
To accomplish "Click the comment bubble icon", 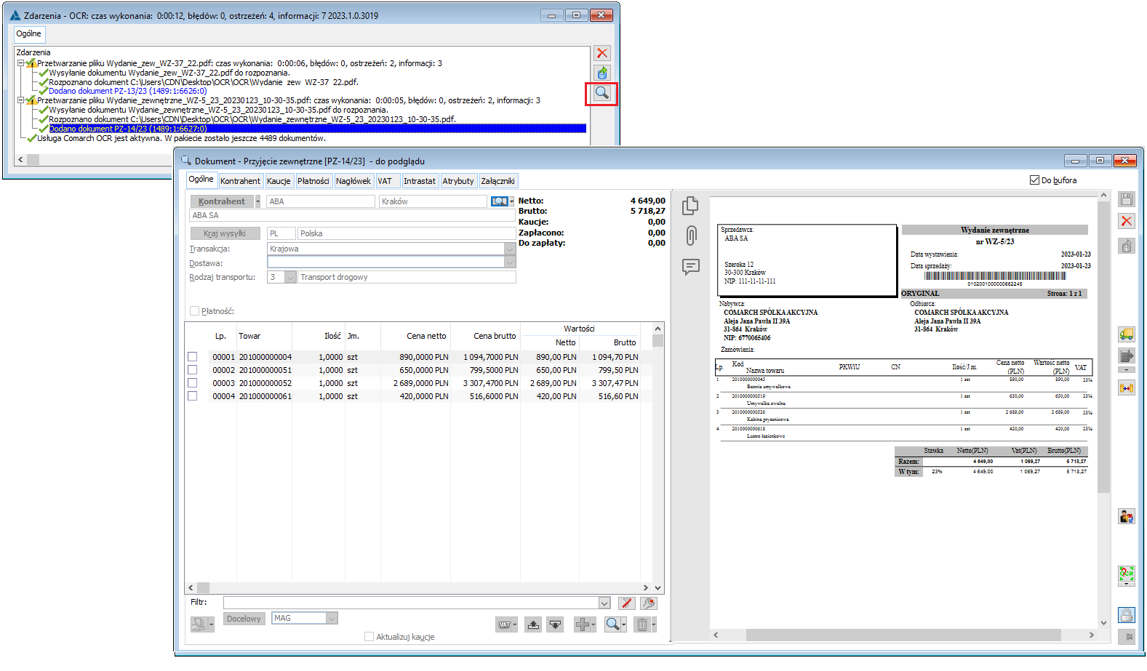I will pos(691,267).
